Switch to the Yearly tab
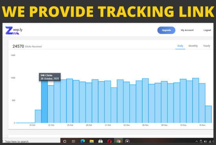This screenshot has width=216, height=145. point(207,46)
